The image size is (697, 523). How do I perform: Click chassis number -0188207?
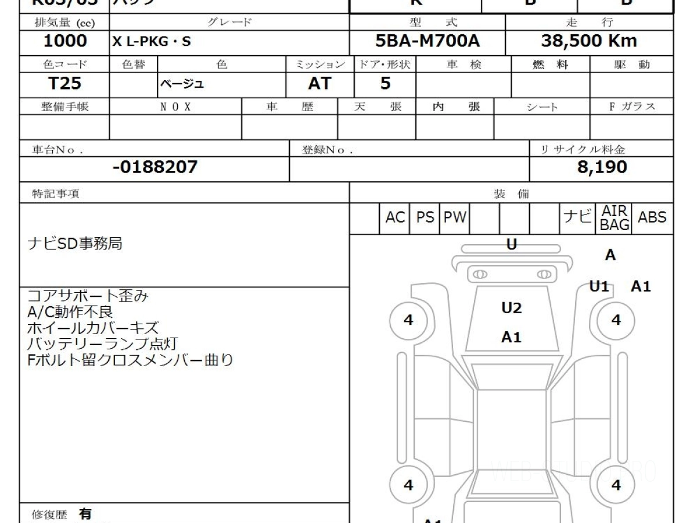point(155,168)
